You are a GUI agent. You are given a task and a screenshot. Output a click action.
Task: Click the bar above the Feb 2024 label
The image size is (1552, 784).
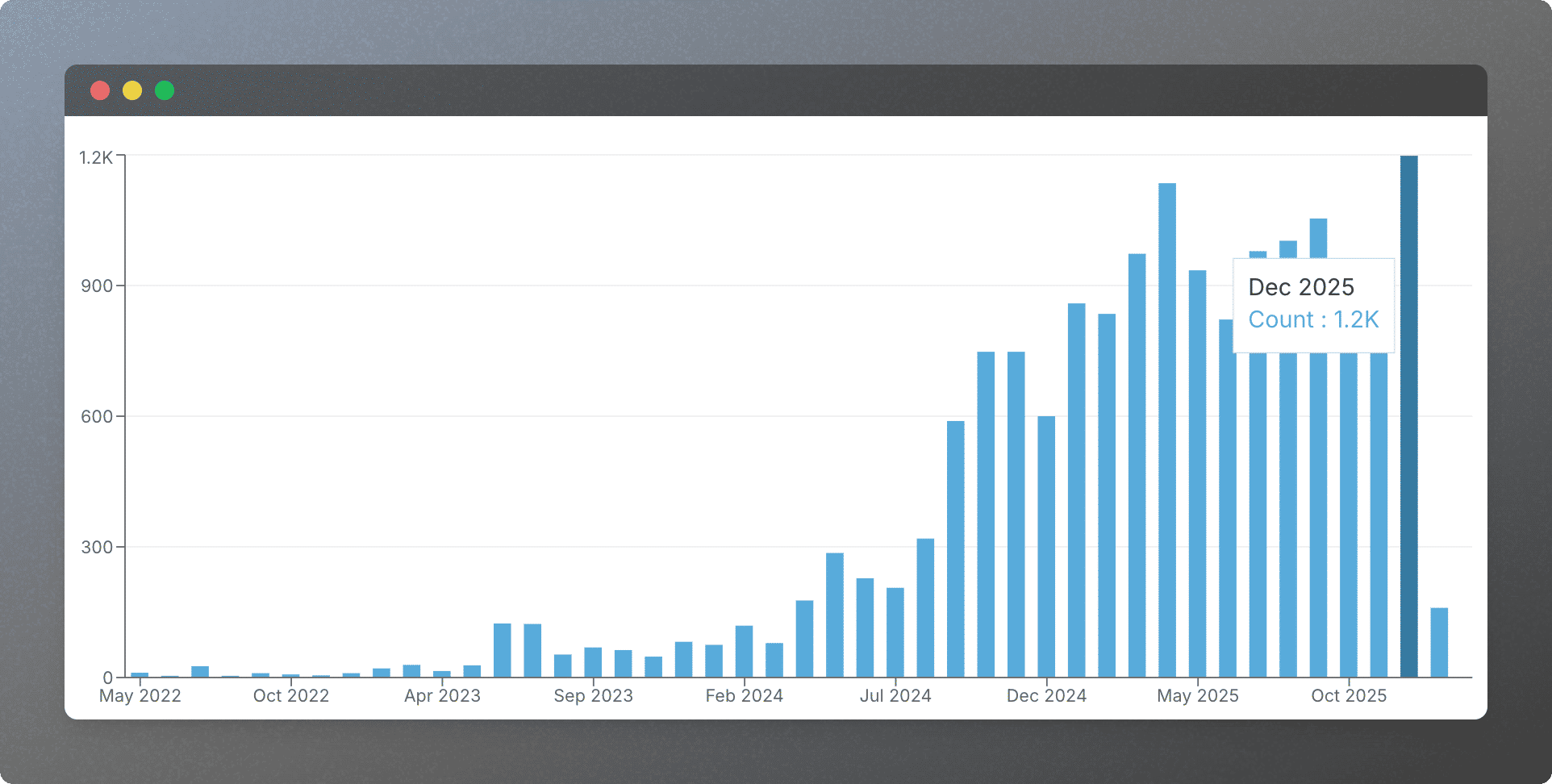pos(744,652)
